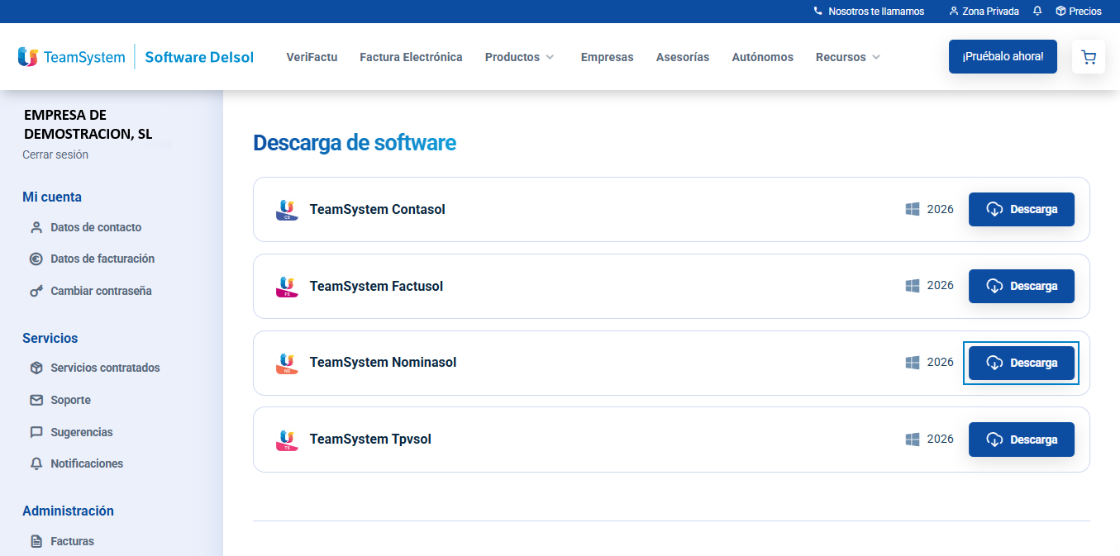
Task: Click the Administración section heading
Action: (68, 511)
